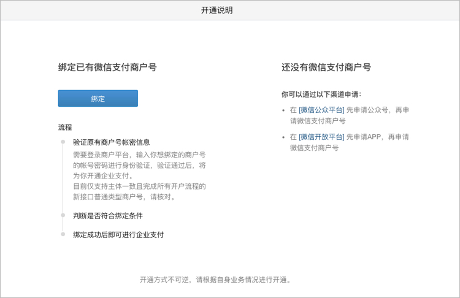
Task: Select text 的帐号密码进行身份验证
Action: pos(112,166)
